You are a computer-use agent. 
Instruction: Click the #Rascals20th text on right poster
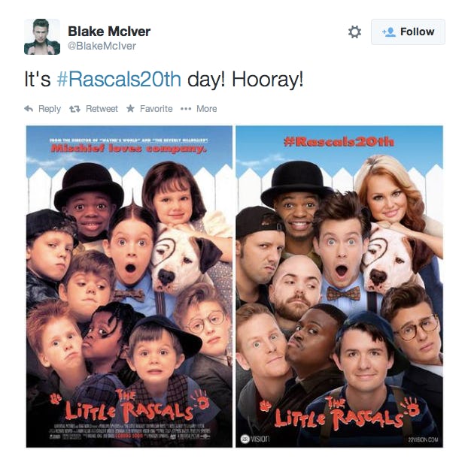[339, 141]
